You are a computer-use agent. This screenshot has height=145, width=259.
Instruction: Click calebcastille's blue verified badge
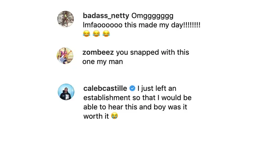pos(132,88)
